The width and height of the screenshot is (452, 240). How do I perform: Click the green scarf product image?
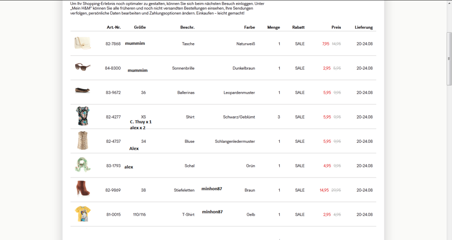[83, 165]
